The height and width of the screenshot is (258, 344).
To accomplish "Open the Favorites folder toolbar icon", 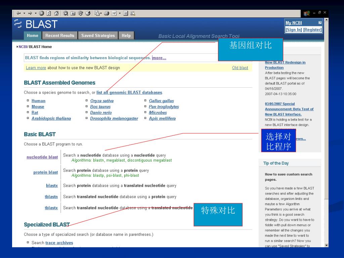I will tap(73, 13).
